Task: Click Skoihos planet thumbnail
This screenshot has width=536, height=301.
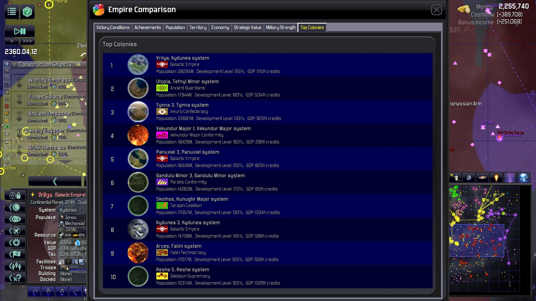Action: [138, 206]
